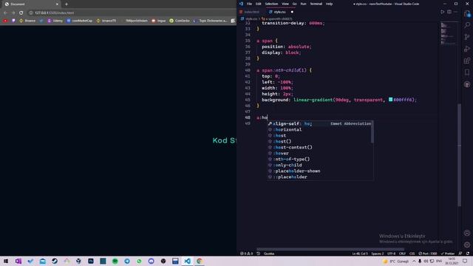Image resolution: width=473 pixels, height=266 pixels.
Task: Open the Search view in VS Code
Action: (467, 25)
